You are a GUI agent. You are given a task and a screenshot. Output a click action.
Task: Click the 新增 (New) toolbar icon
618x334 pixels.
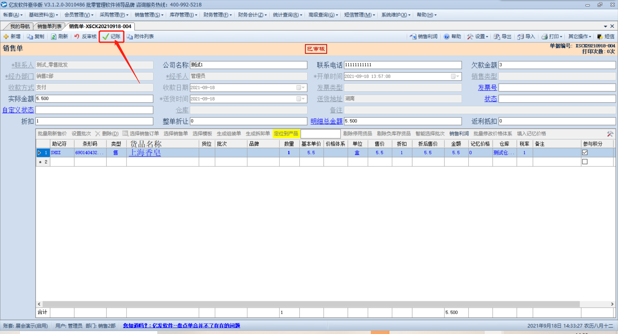point(6,37)
